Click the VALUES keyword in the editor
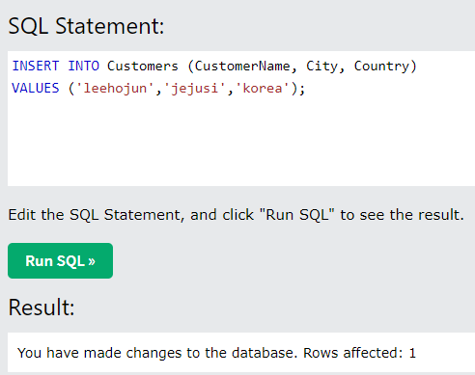This screenshot has width=475, height=375. tap(36, 88)
